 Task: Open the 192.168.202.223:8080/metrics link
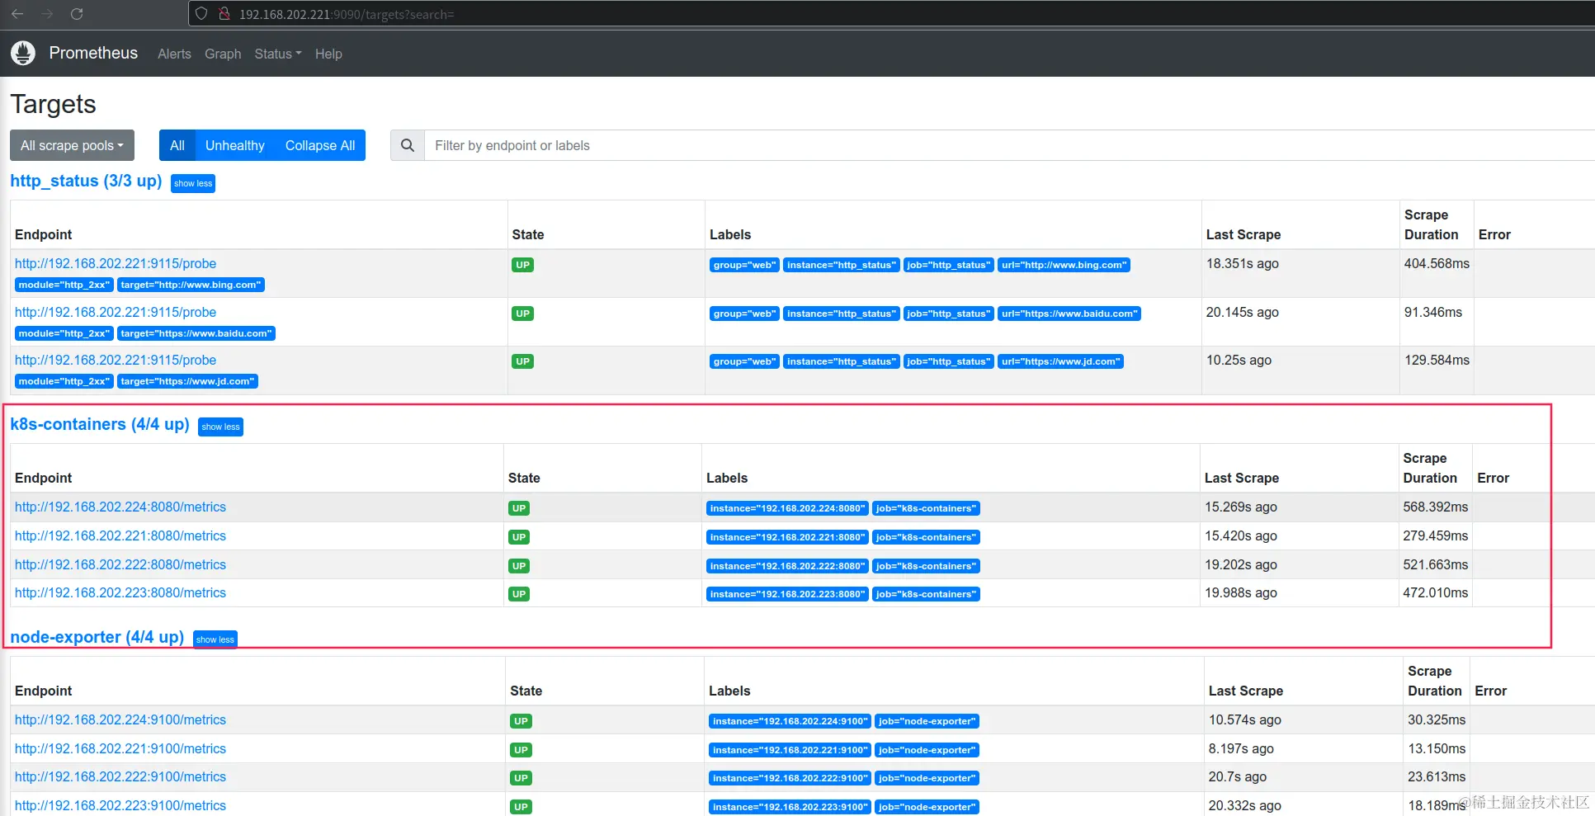[x=120, y=592]
